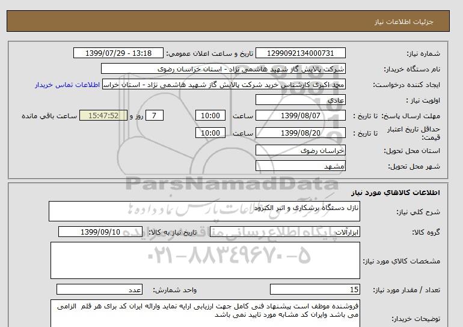Click the priority field showing عادی
Screen dimensions: 463x327
coord(300,100)
